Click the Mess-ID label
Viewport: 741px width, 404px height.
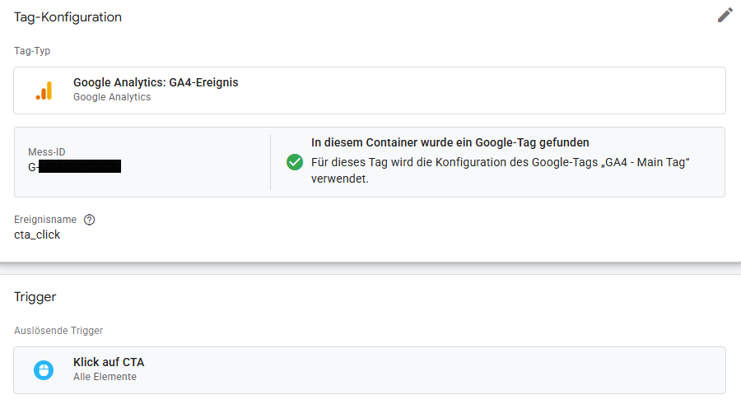click(x=47, y=152)
